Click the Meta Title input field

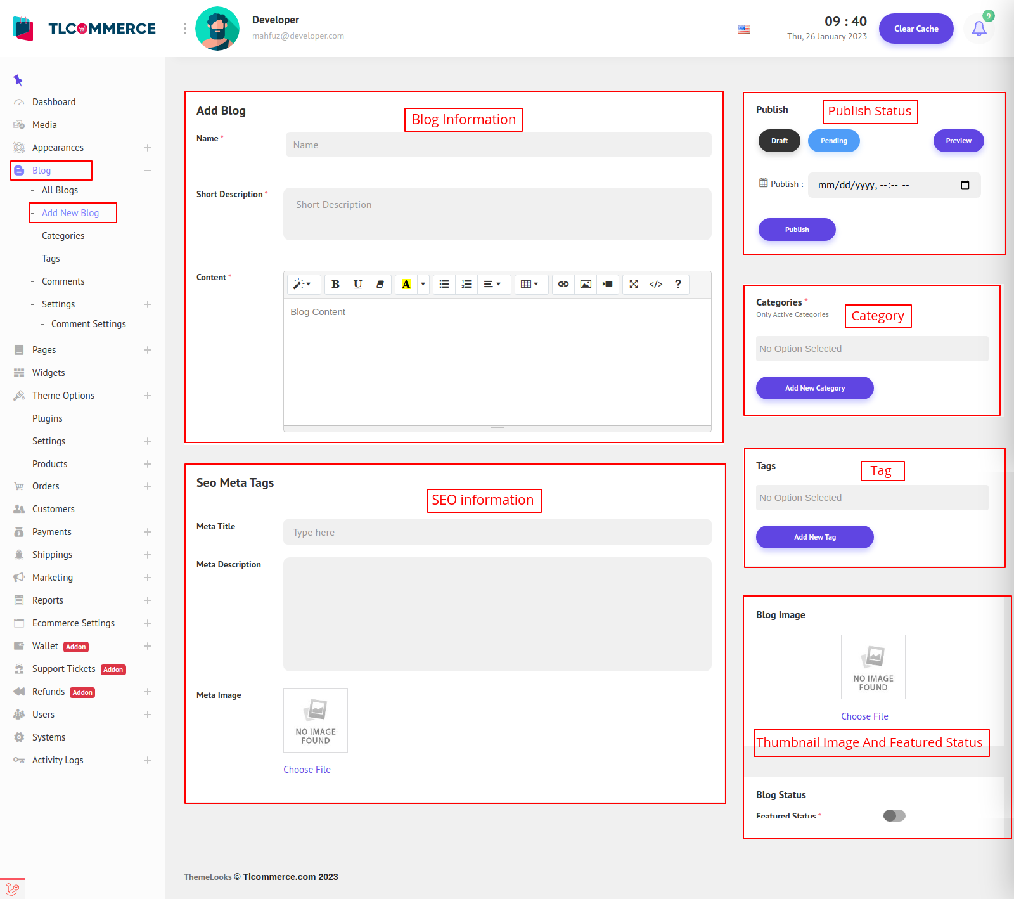(x=497, y=532)
